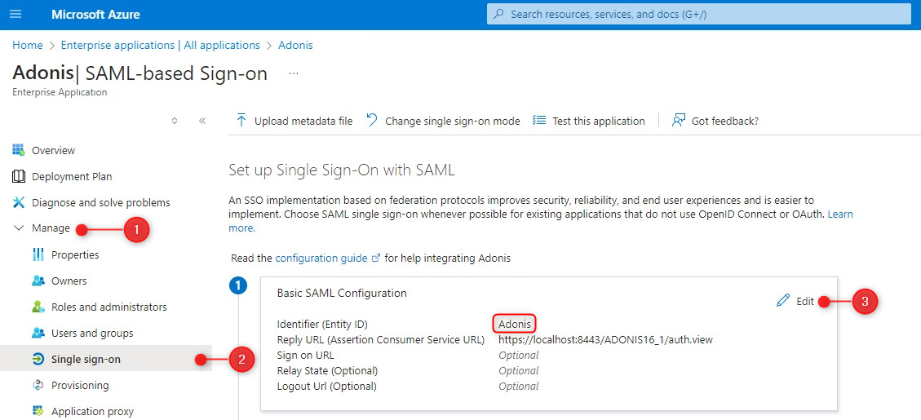Click the Edit pencil icon
The height and width of the screenshot is (420, 921).
(x=783, y=301)
